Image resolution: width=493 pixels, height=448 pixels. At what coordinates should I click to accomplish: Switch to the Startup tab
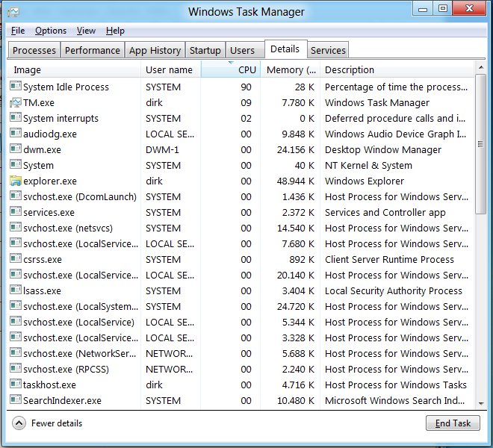coord(205,50)
